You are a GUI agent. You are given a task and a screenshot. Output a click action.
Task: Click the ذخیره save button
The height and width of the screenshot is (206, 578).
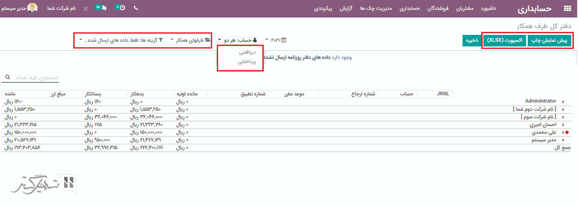click(x=471, y=40)
